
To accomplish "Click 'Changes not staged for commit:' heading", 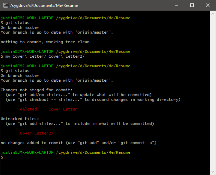I will (36, 90).
